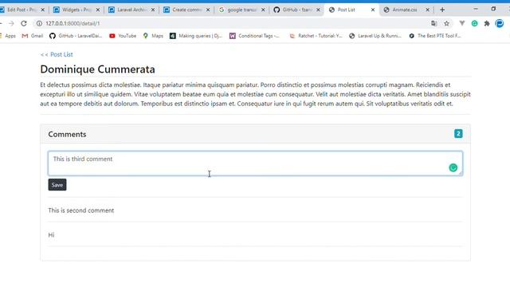510x287 pixels.
Task: Switch to the google translate tab
Action: (241, 10)
